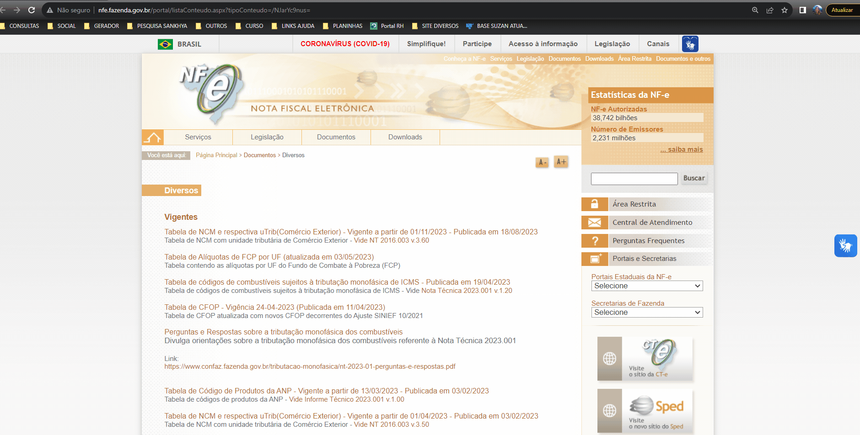Go forward with browser arrow button
This screenshot has width=860, height=435.
17,10
